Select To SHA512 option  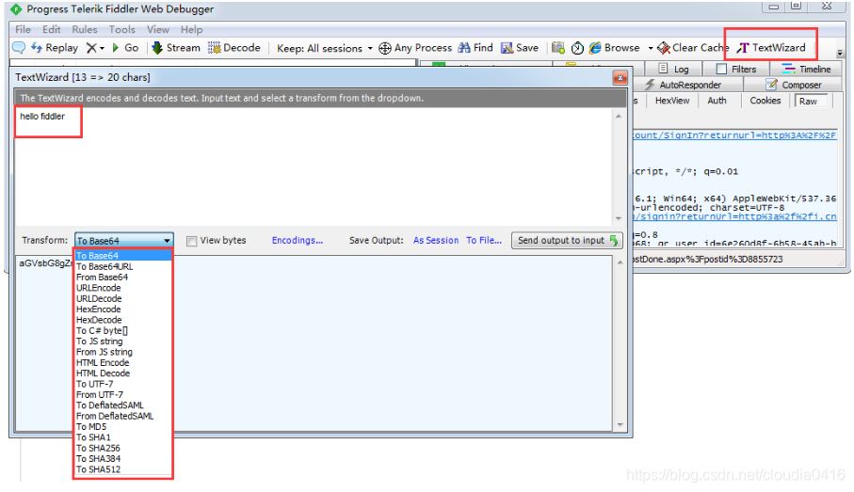(123, 469)
